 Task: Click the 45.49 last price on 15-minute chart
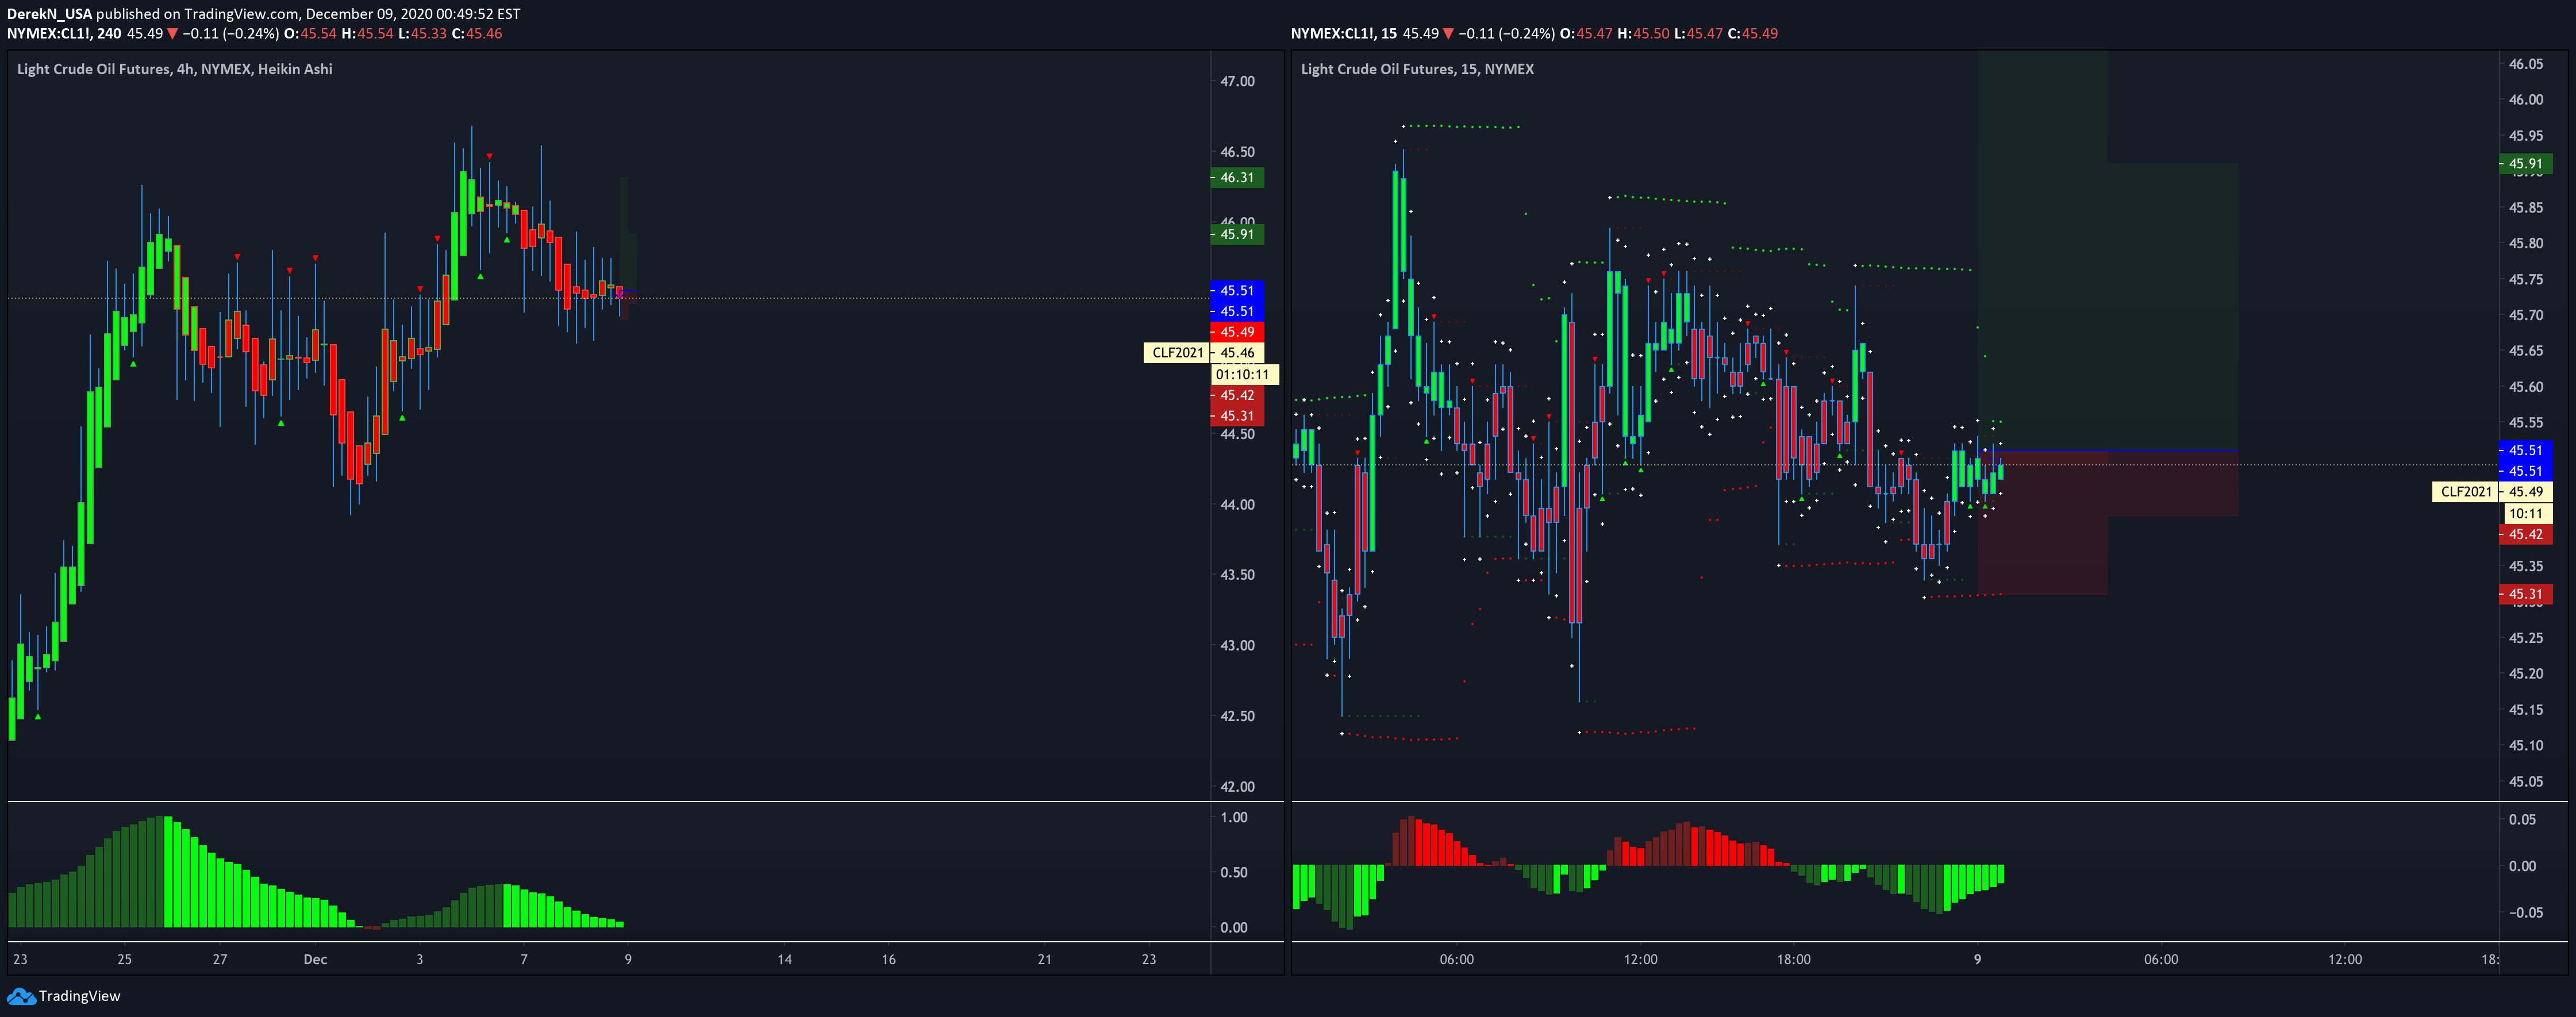tap(2525, 492)
